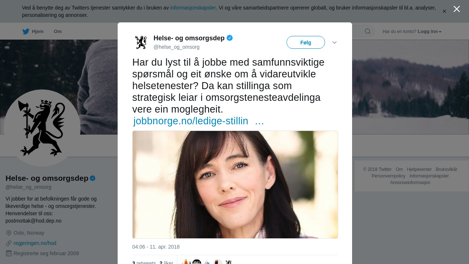Click the Twitter bird Hjem icon
Screen dimensions: 469x264
[26, 32]
